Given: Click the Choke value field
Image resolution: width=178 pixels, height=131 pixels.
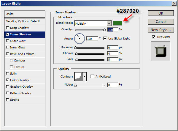Looking at the screenshot, I should point(113,53).
